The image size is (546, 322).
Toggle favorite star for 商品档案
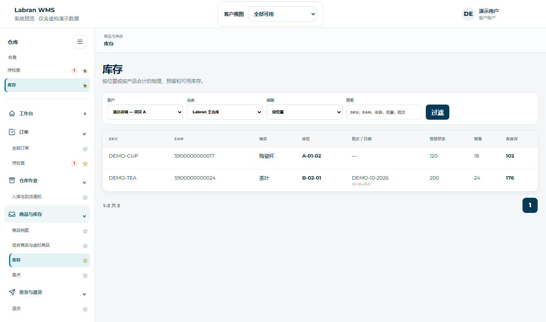tap(85, 231)
